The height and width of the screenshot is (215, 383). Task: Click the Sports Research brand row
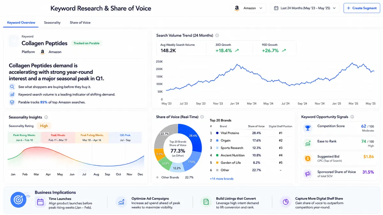(x=251, y=148)
